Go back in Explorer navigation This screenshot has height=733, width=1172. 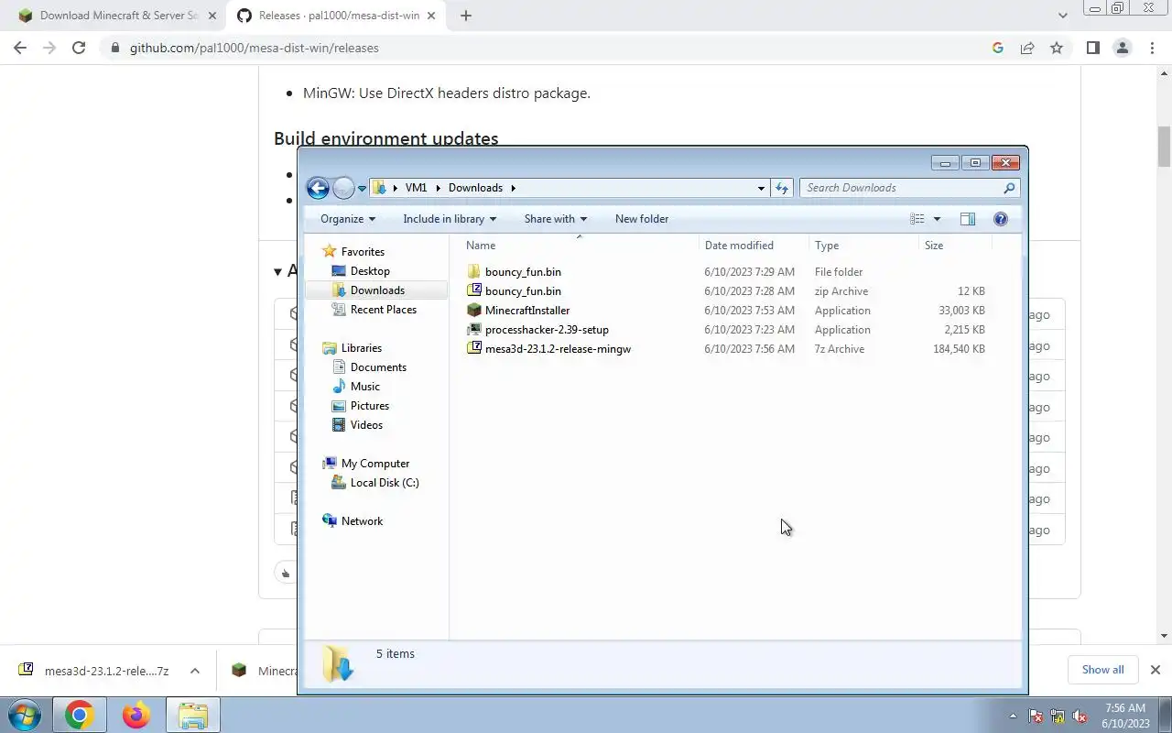click(318, 188)
